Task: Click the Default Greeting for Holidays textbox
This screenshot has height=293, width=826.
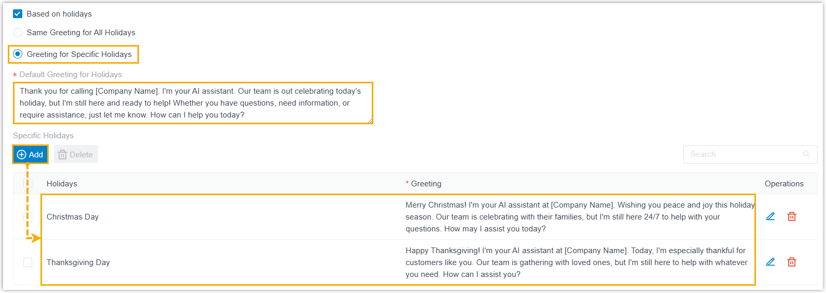Action: point(192,103)
